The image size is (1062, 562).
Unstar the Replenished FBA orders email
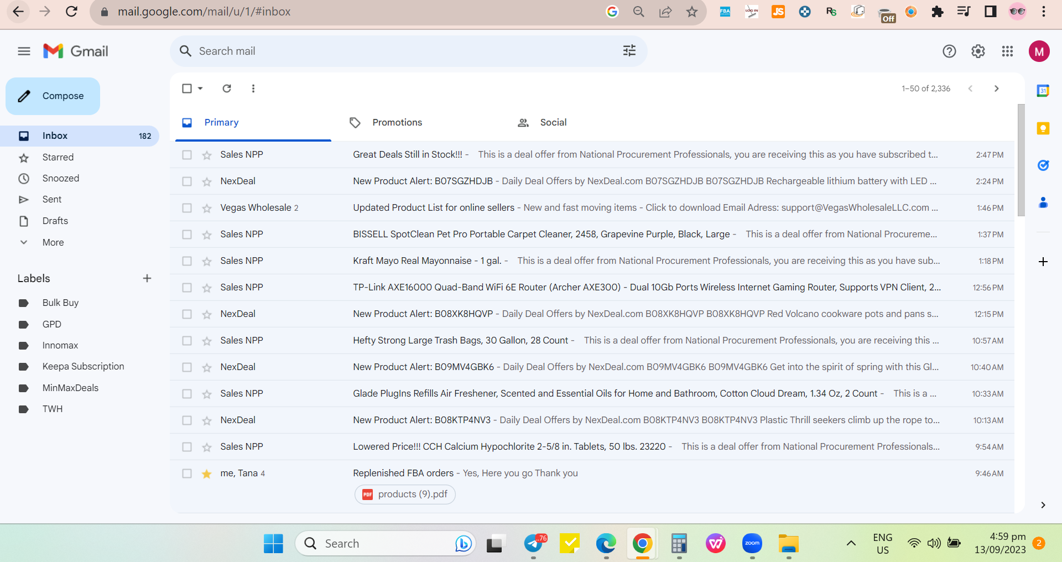click(207, 473)
